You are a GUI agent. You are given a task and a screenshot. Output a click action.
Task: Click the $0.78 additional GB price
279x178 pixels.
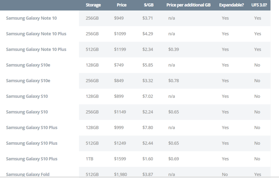[x=174, y=81]
